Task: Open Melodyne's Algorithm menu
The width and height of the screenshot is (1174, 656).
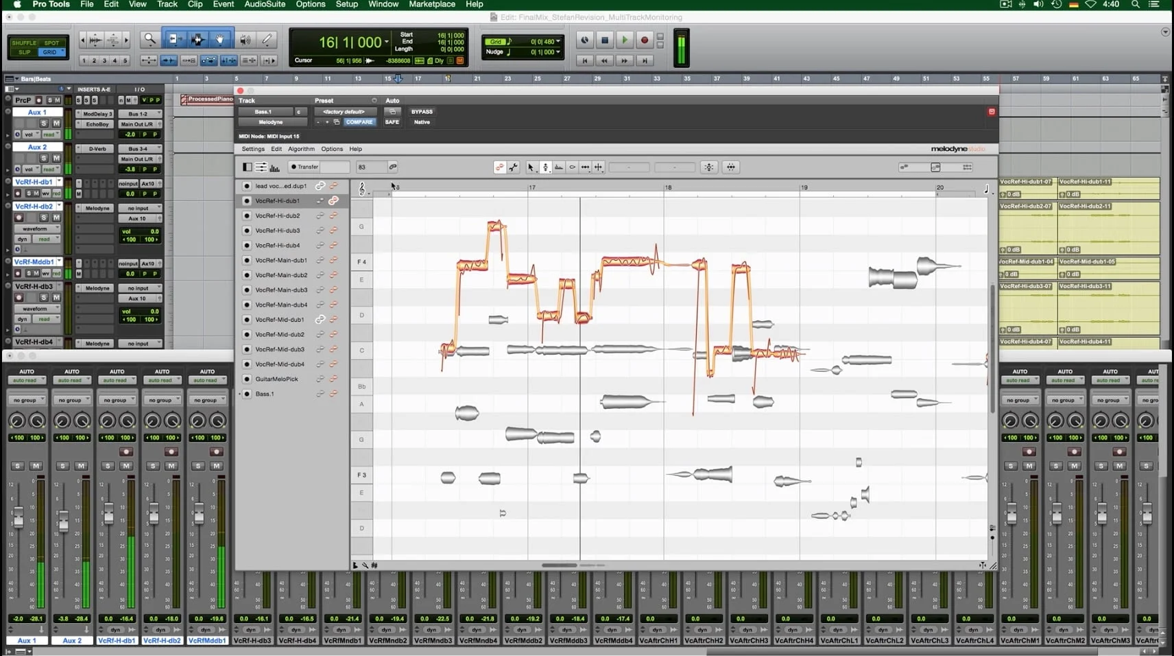Action: point(301,149)
